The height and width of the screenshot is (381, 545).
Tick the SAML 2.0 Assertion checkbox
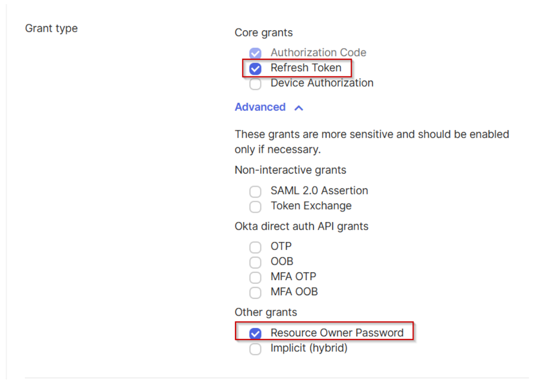[x=255, y=191]
